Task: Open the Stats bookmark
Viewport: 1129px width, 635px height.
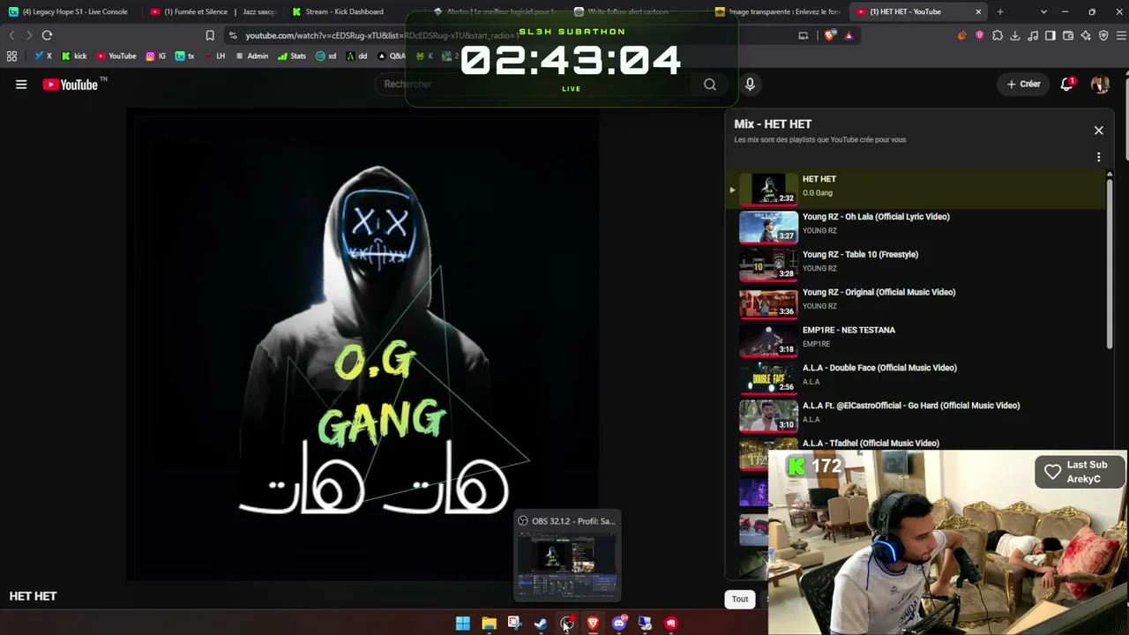Action: 292,56
